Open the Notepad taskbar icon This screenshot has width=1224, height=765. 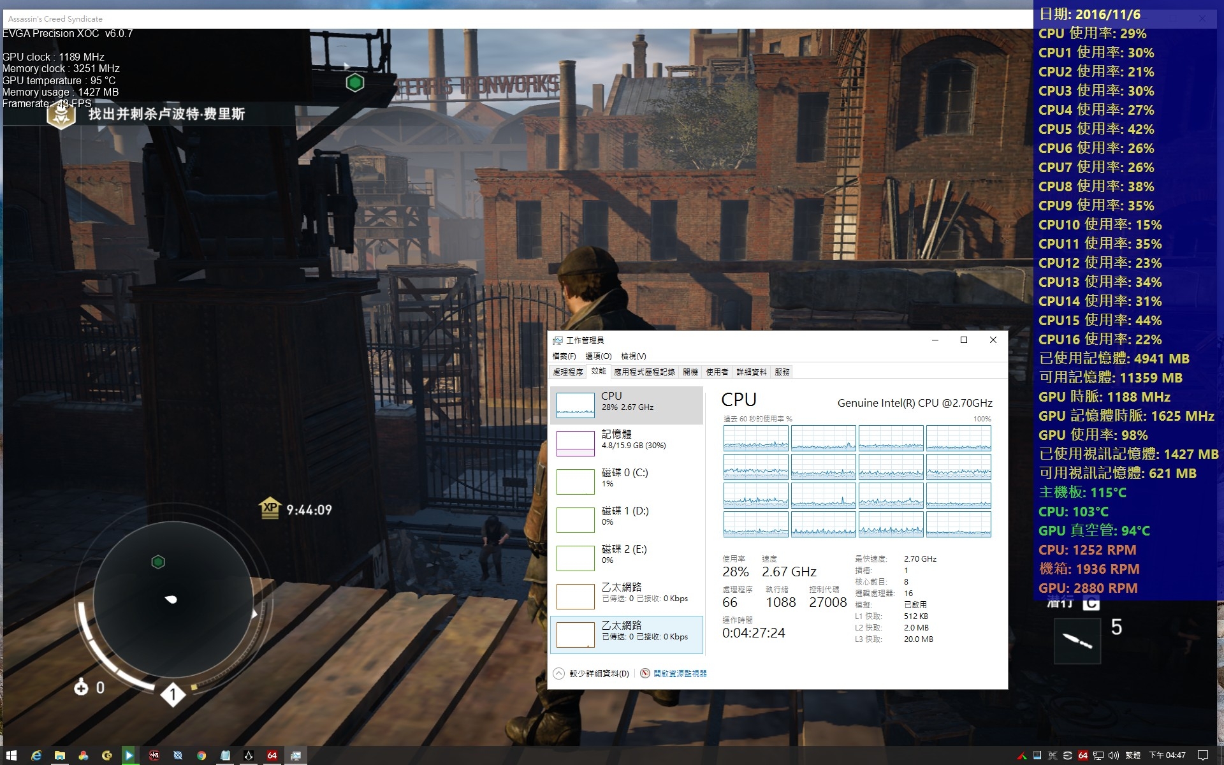225,755
